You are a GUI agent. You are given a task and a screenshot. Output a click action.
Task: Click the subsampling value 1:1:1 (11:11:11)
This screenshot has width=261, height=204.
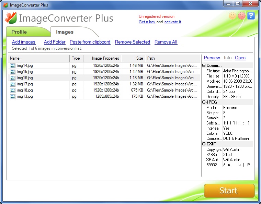coord(236,123)
